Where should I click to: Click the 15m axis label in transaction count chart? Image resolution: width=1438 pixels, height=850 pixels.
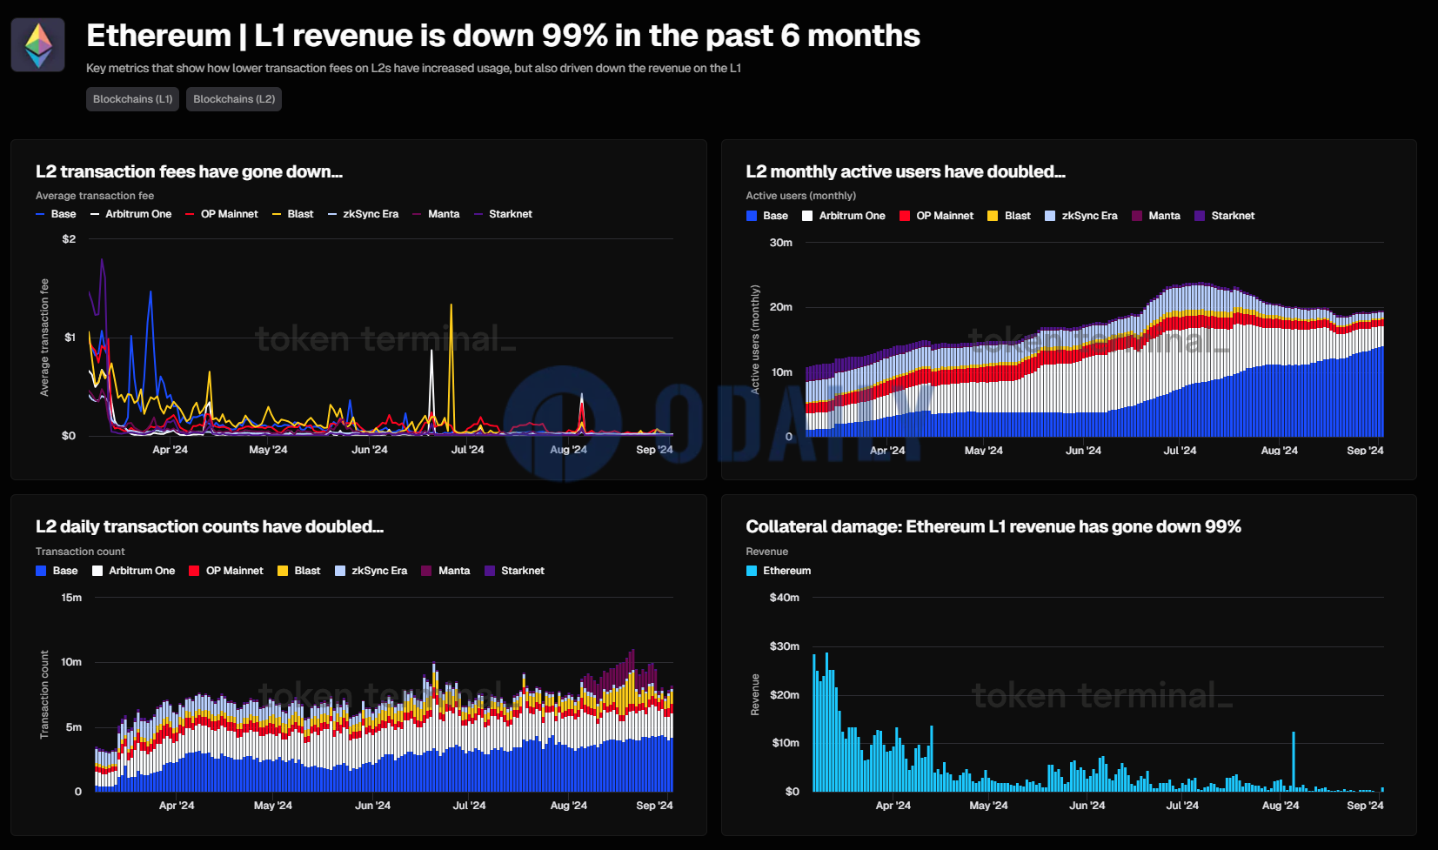(x=71, y=598)
